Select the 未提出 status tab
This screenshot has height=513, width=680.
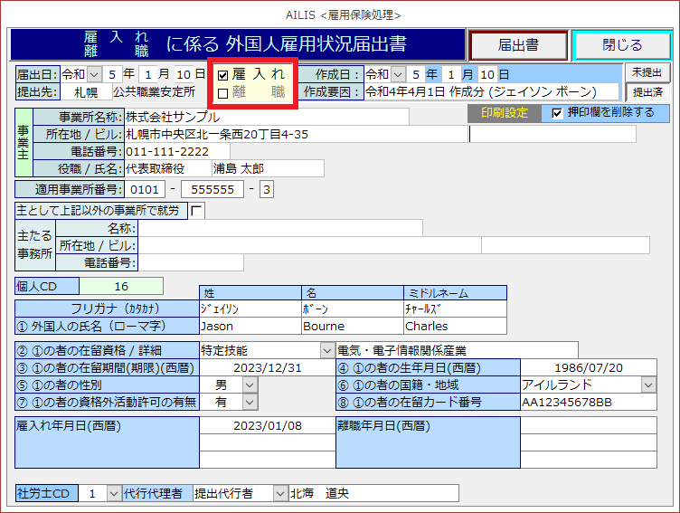(647, 72)
